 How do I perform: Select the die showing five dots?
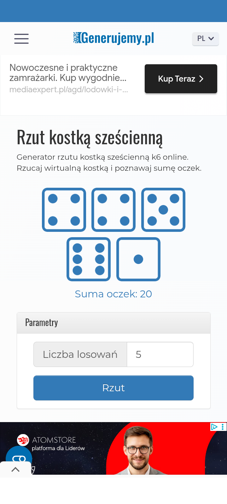[163, 210]
